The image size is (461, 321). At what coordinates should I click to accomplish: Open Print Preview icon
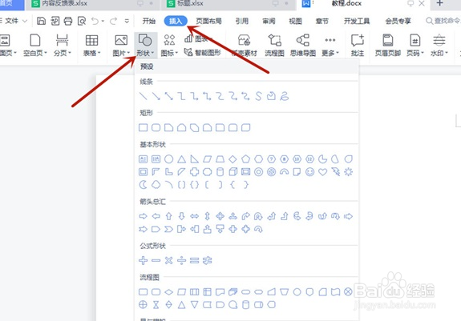coord(82,21)
